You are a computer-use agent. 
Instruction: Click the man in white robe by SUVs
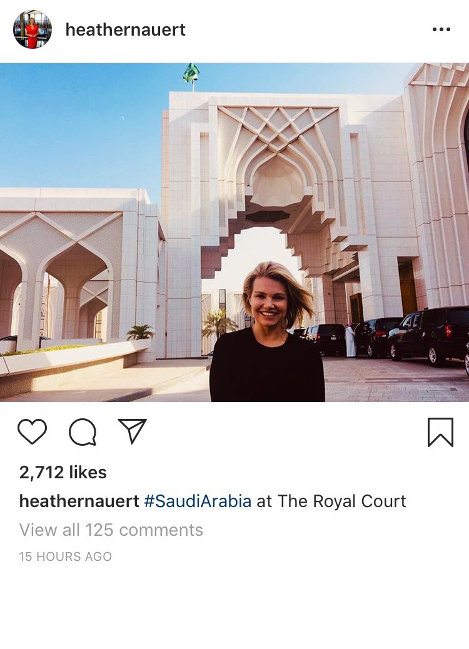click(x=351, y=340)
